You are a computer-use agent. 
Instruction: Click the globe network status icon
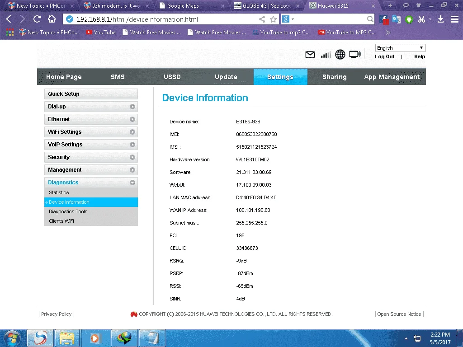point(340,55)
